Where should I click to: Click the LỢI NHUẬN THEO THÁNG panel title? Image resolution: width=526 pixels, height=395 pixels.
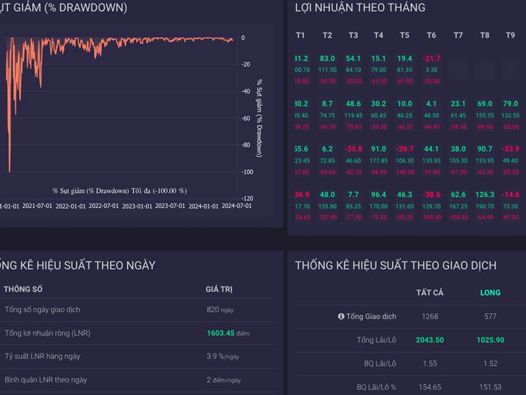[359, 8]
